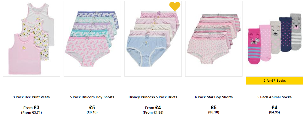
Task: Click the grey cat face sock
Action: tap(296, 32)
